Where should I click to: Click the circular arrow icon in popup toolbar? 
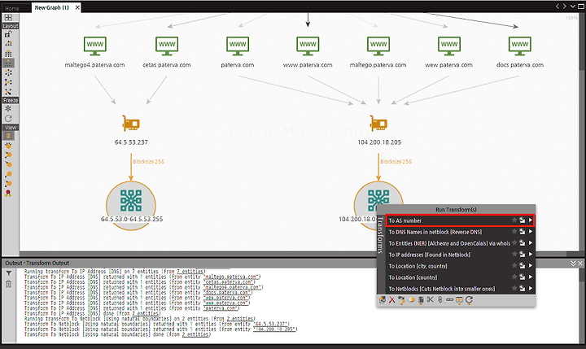pos(469,299)
